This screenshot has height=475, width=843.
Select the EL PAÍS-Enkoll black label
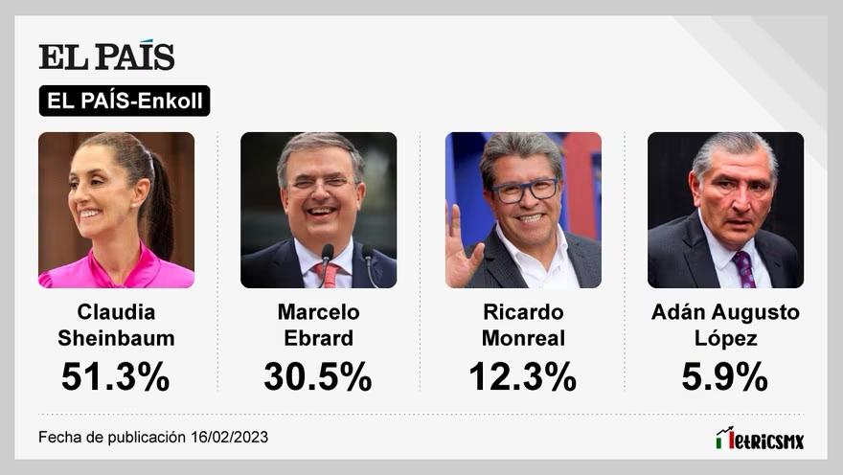[x=125, y=101]
